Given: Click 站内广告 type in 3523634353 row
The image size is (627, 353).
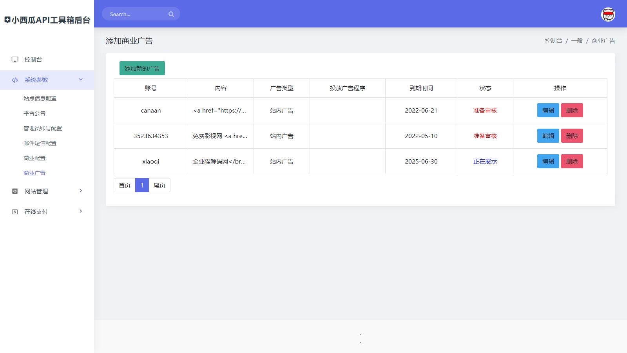Looking at the screenshot, I should coord(282,136).
